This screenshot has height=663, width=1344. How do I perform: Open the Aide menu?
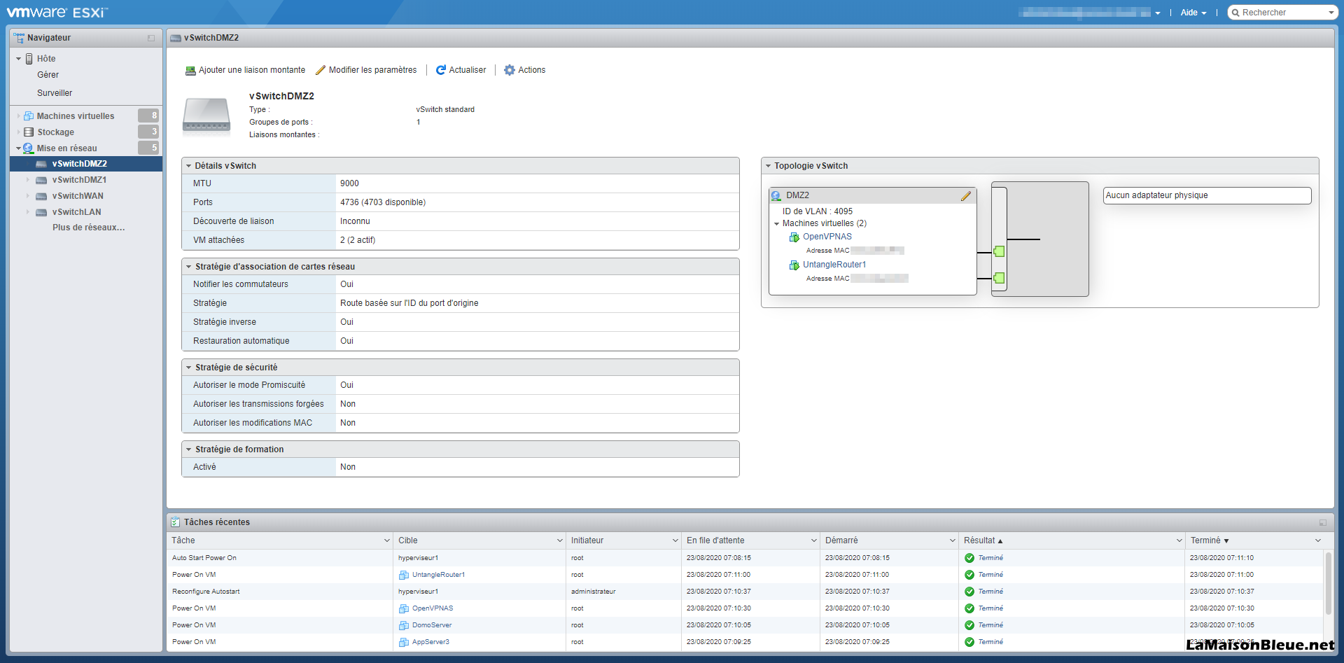click(x=1193, y=13)
